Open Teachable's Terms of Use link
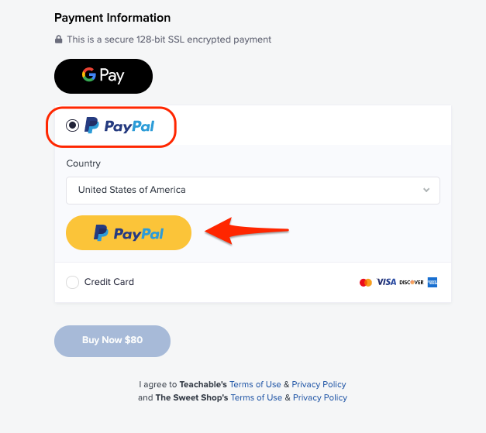486x433 pixels. coord(255,384)
